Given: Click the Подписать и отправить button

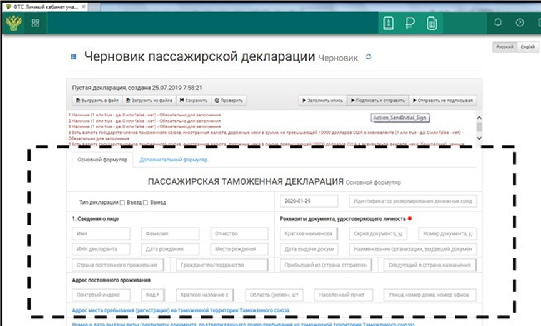Looking at the screenshot, I should (377, 100).
